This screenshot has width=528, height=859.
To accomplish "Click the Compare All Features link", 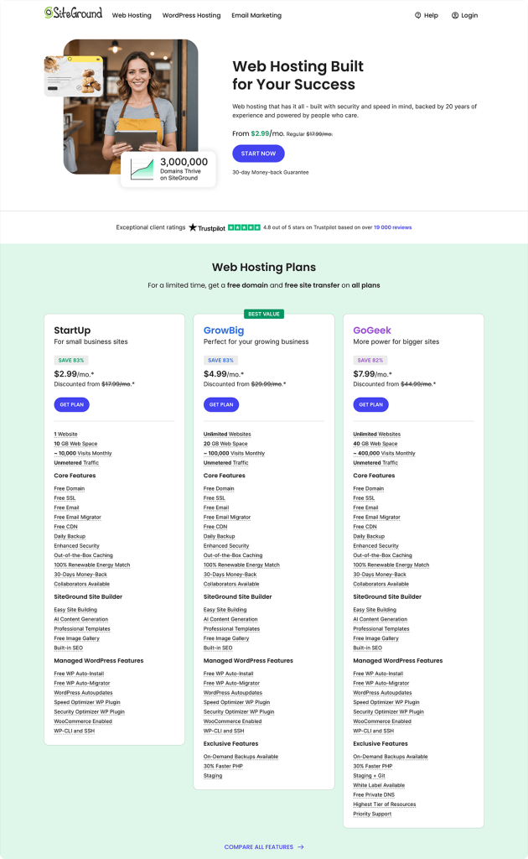I will pyautogui.click(x=259, y=847).
